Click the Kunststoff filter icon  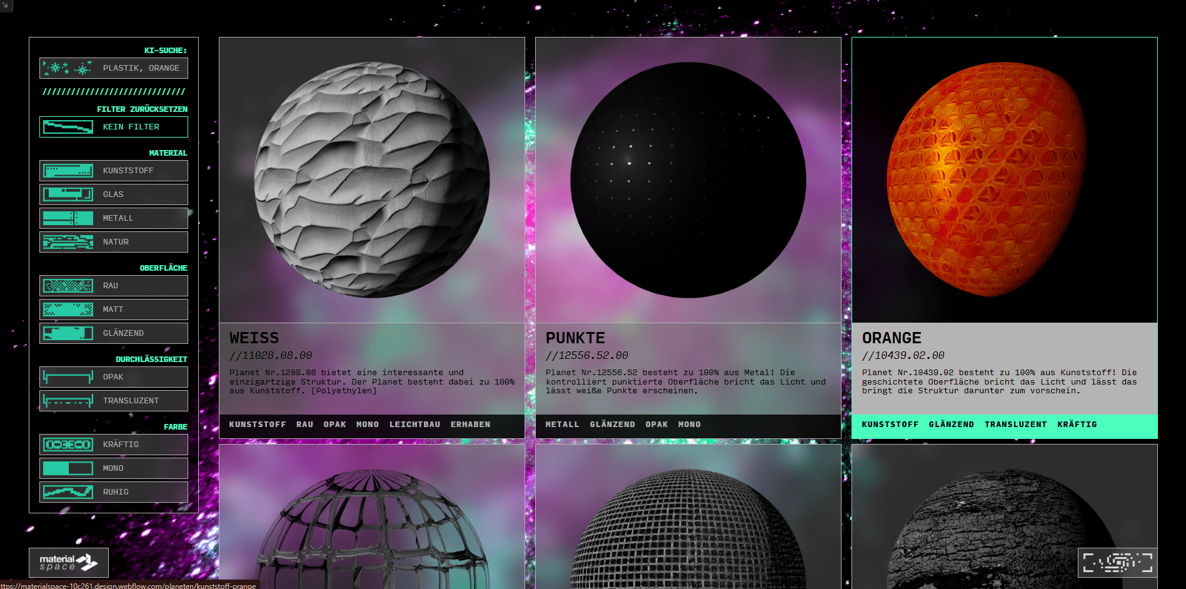(x=68, y=171)
